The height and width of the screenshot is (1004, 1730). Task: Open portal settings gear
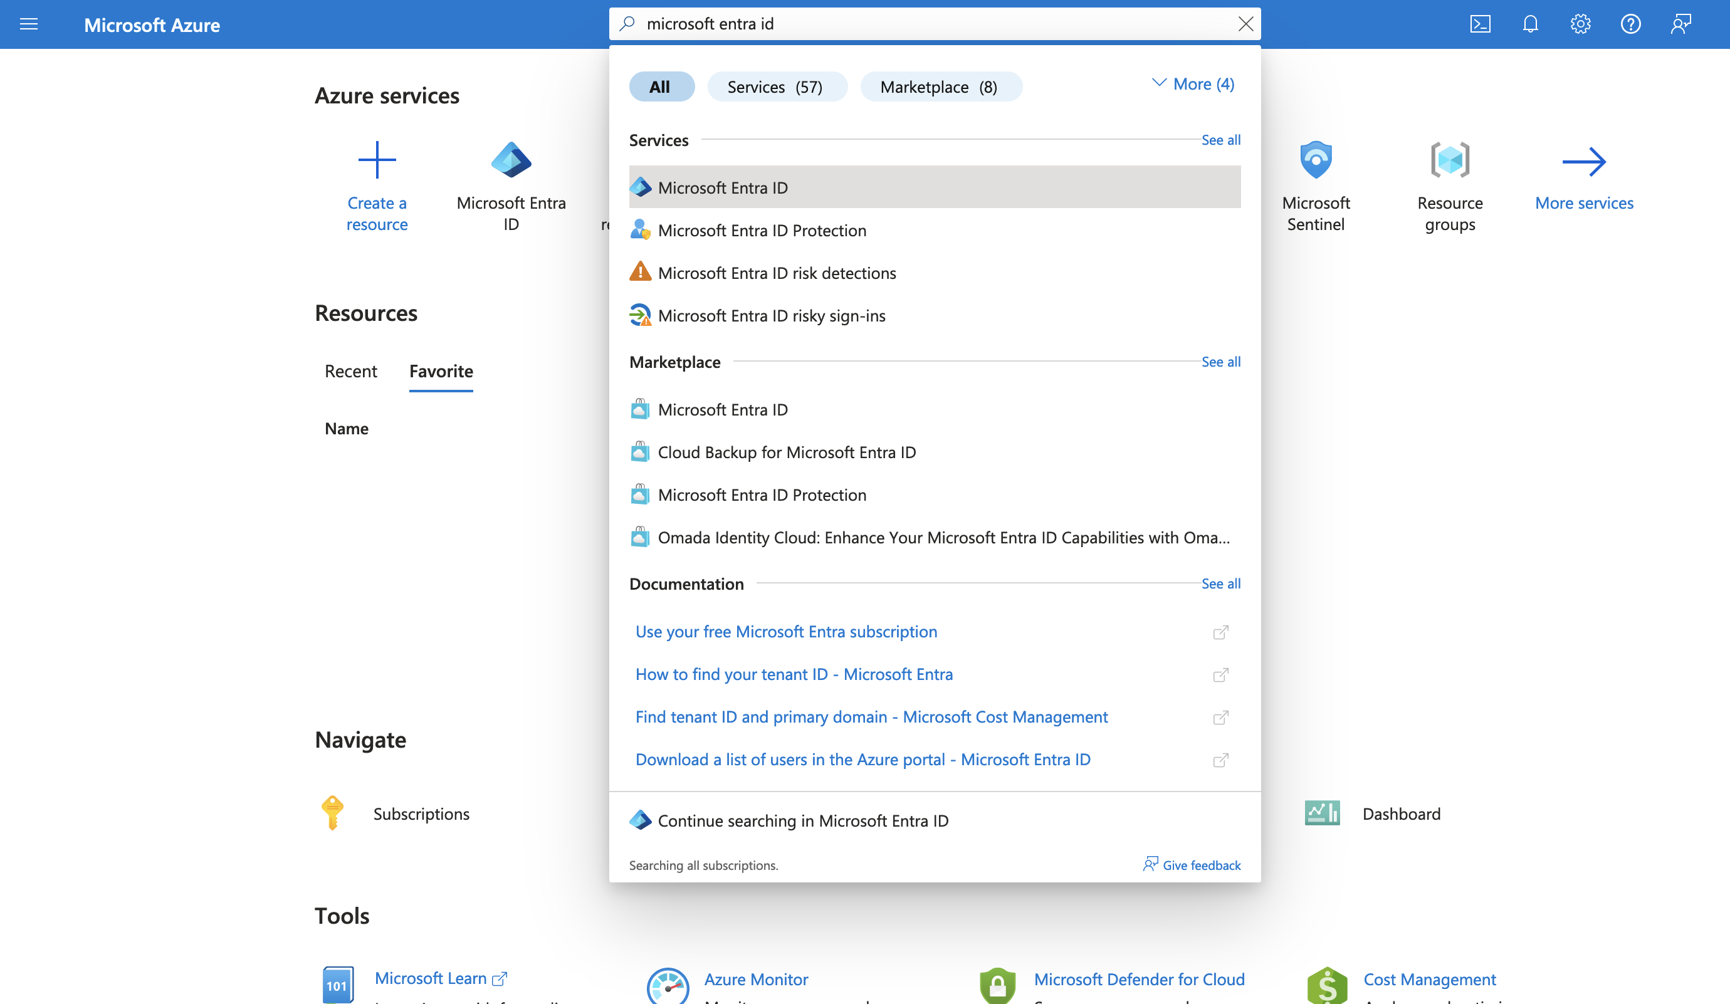tap(1580, 24)
